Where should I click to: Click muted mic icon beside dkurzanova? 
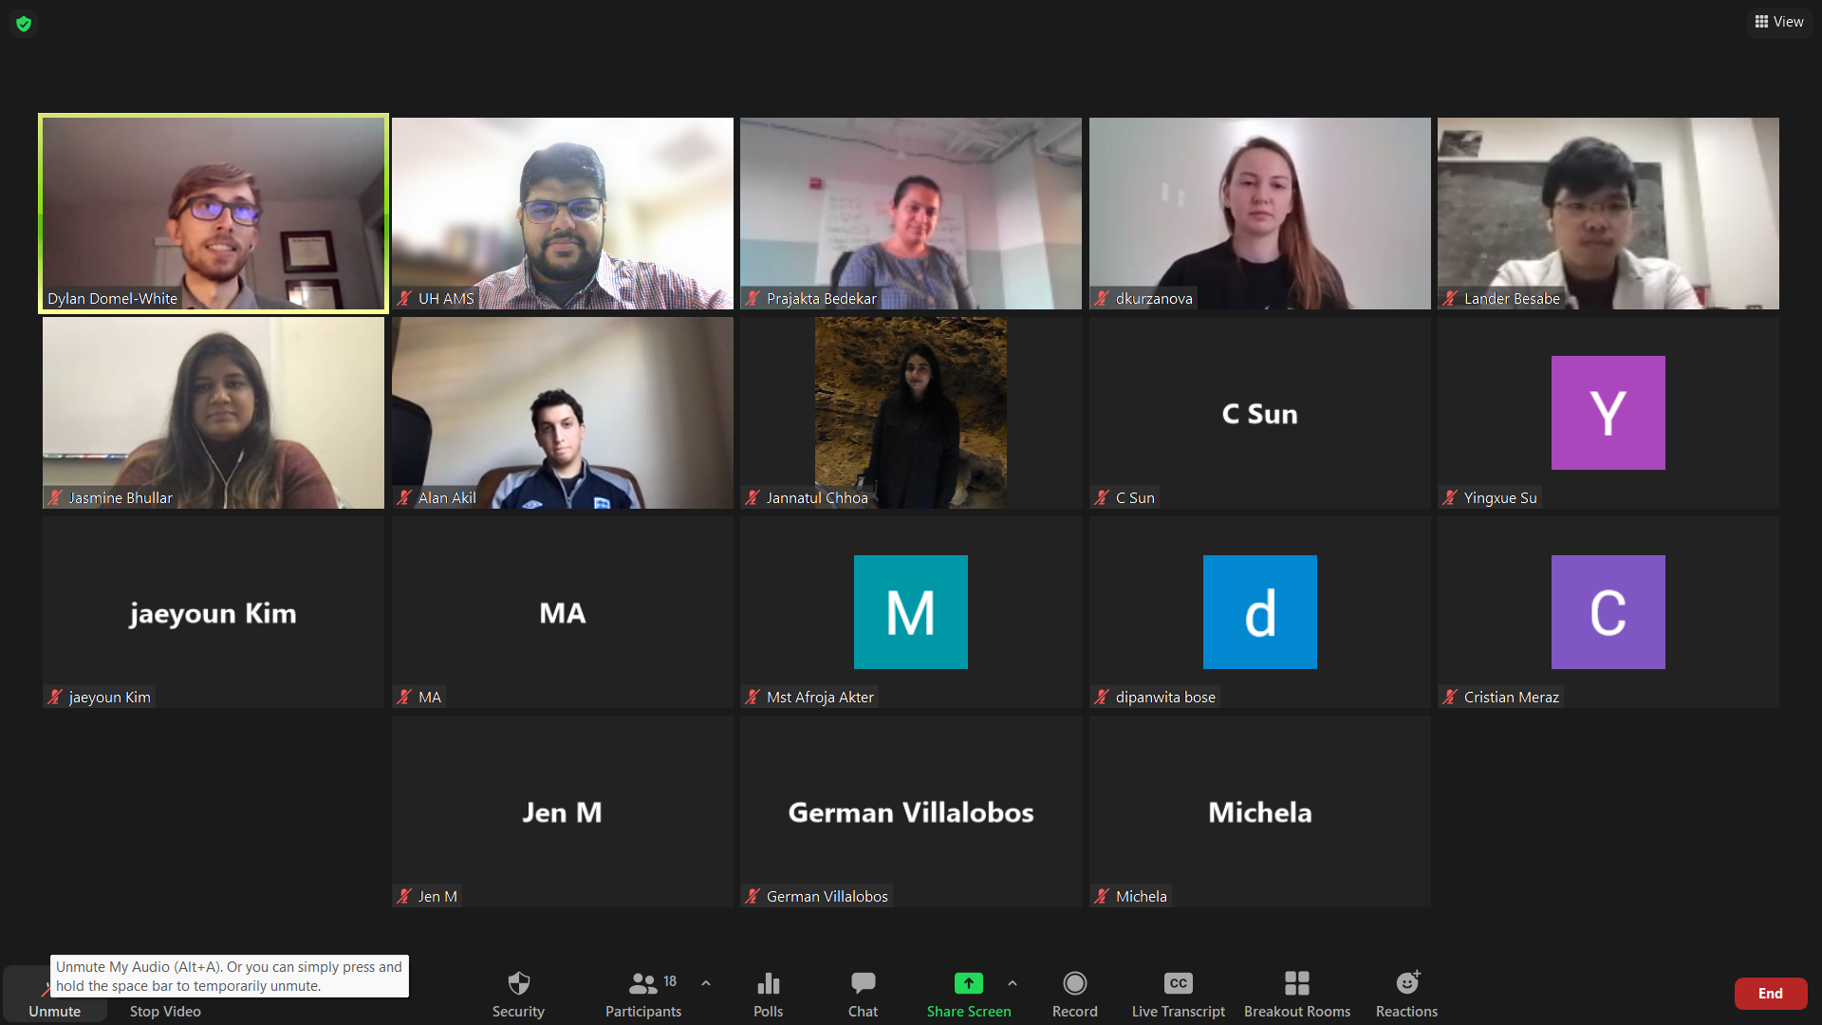coord(1102,298)
